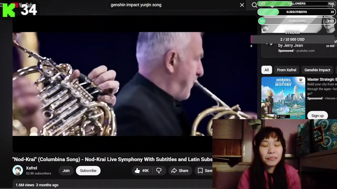Click the magnifier search icon
Screen dimensions: 337x189
click(x=254, y=5)
